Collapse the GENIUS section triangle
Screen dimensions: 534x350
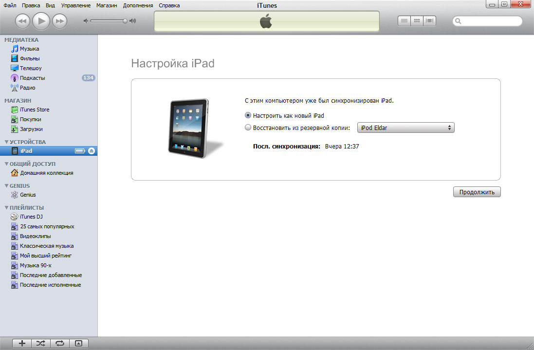point(6,186)
